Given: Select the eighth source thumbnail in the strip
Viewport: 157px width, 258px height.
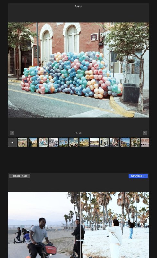Looking at the screenshot, I should pyautogui.click(x=94, y=142).
